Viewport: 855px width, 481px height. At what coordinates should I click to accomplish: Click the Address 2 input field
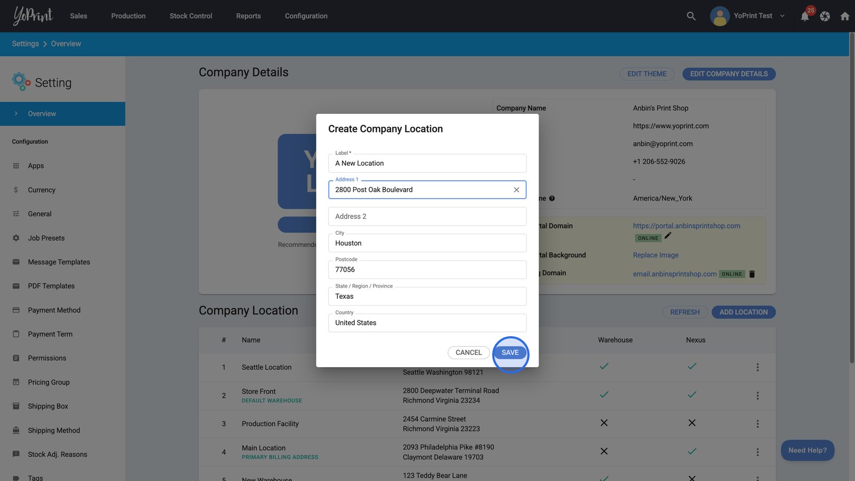427,216
